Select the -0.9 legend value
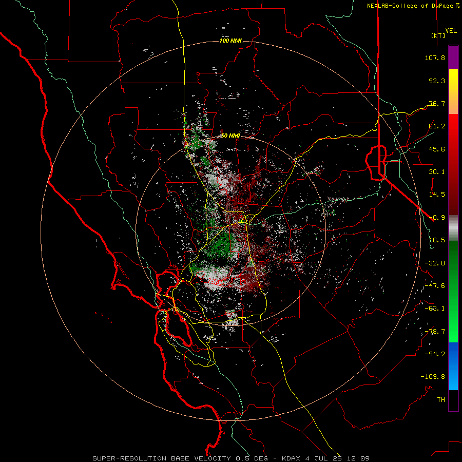Screen dimensions: 462x462 tap(437, 218)
